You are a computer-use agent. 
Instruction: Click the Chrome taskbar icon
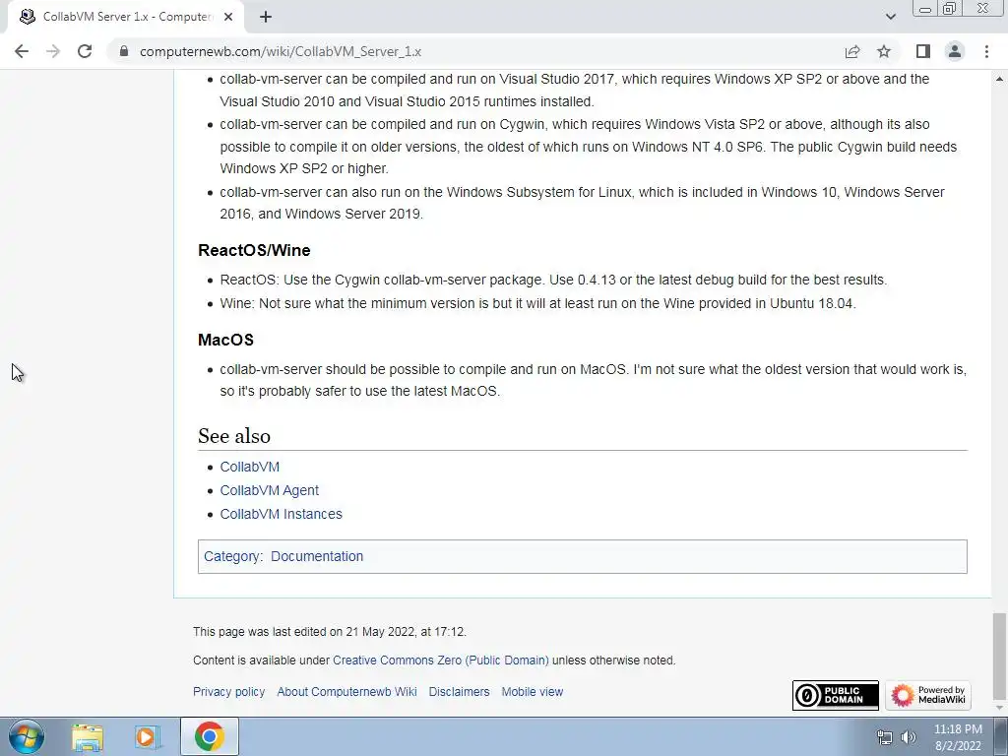209,736
